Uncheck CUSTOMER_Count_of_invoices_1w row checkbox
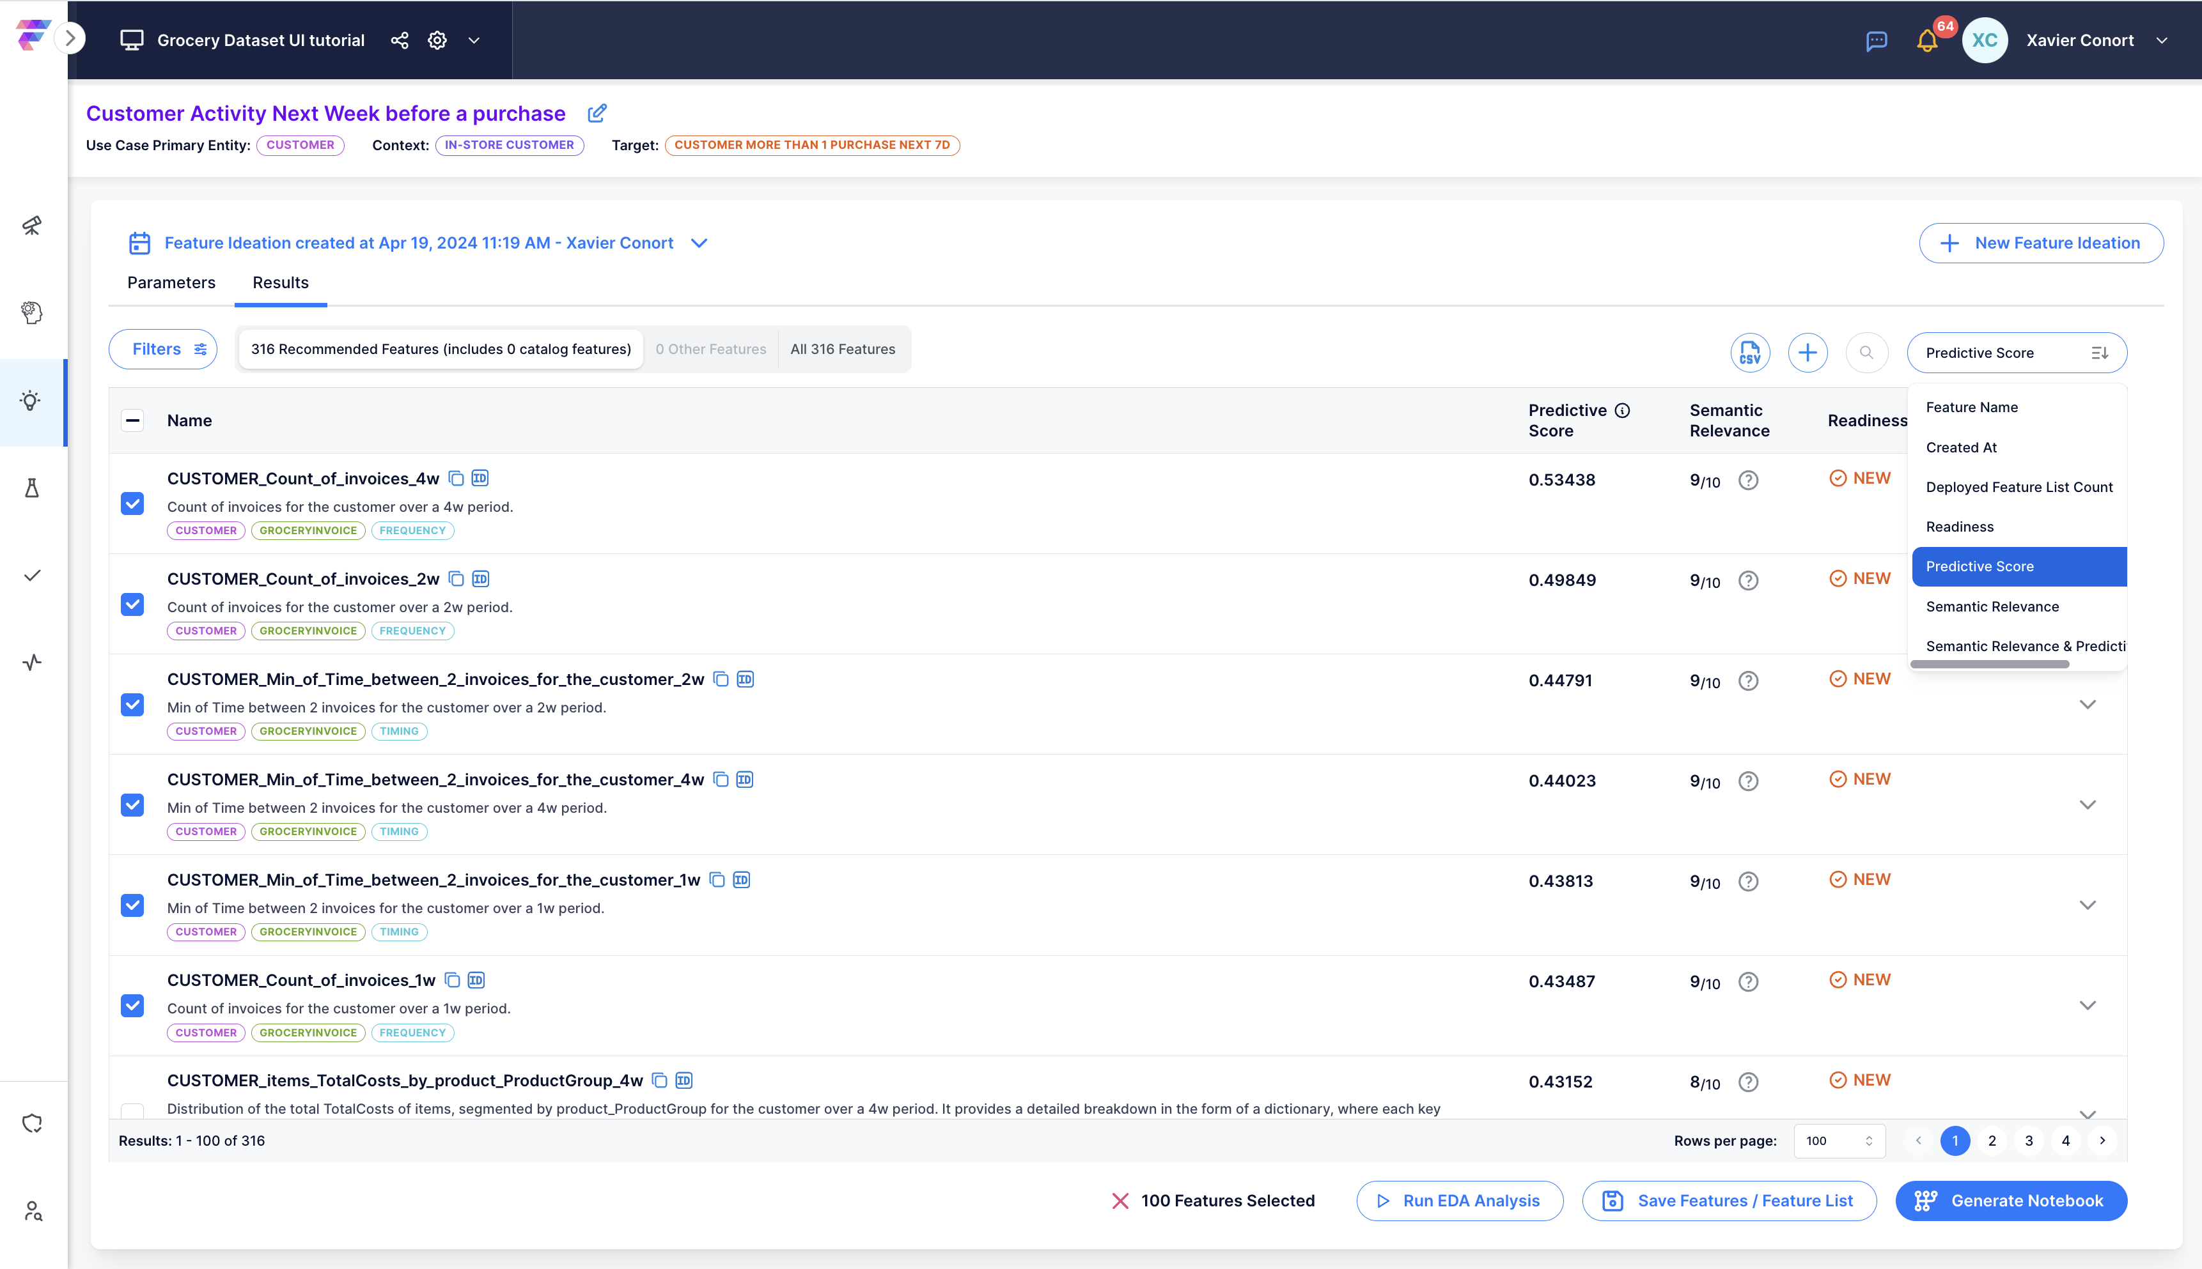Screen dimensions: 2202x1269 coord(132,1005)
